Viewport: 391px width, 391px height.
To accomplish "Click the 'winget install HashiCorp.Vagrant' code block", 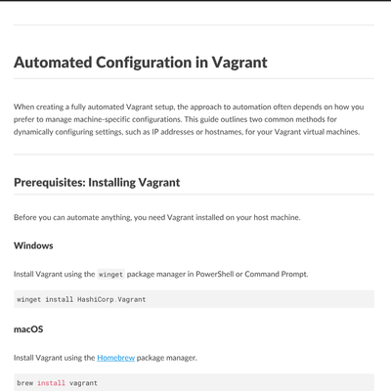I will pos(194,299).
